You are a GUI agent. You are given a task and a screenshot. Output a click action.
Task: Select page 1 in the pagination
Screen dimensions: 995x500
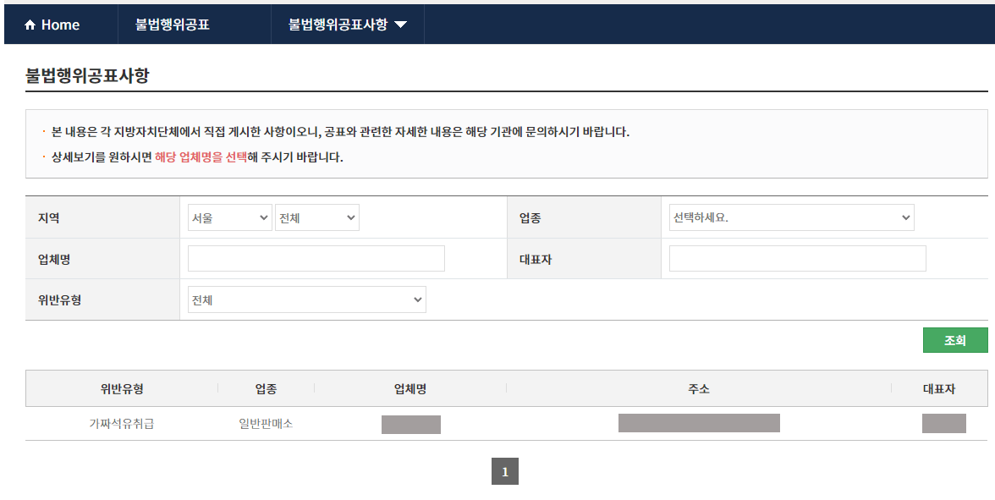click(505, 471)
